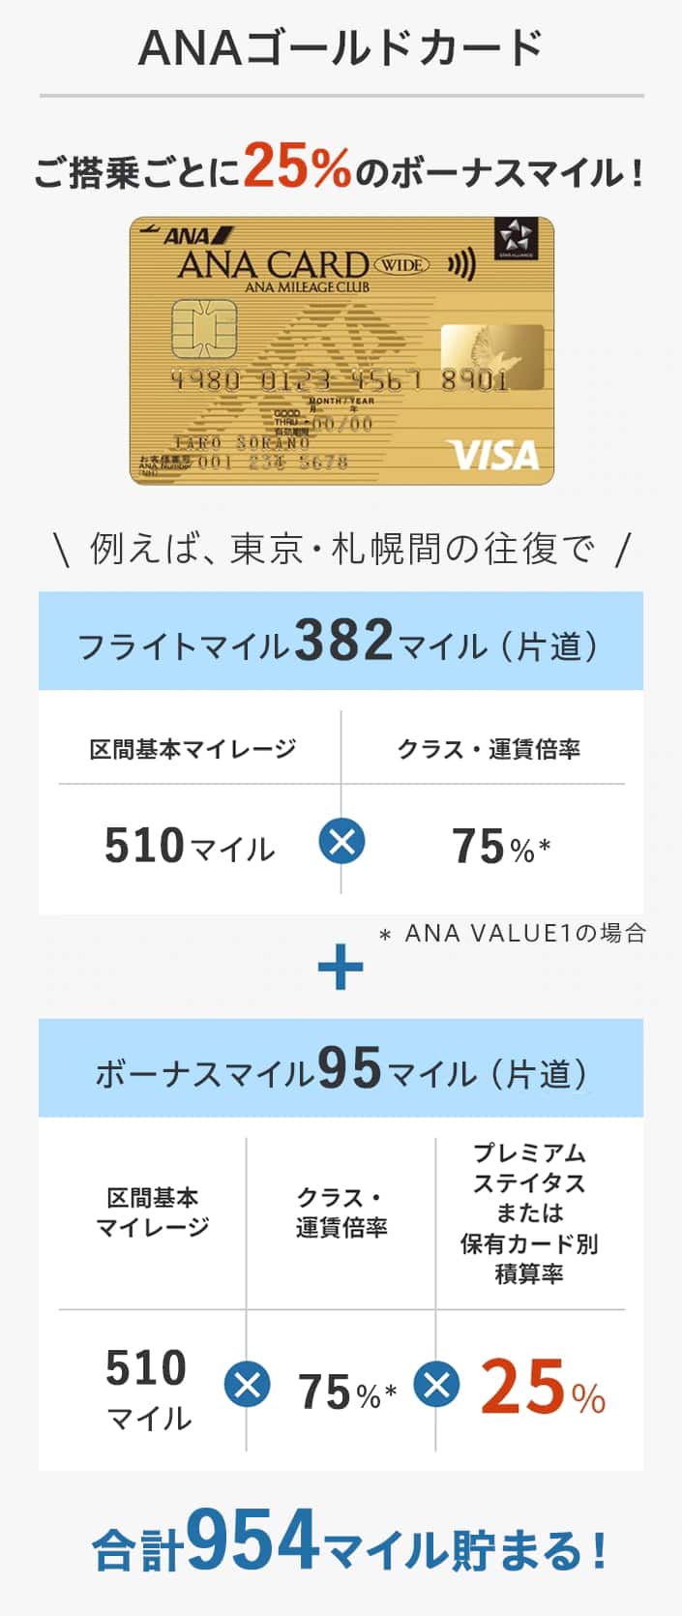Click the dove hologram on the card
Viewport: 682px width, 1616px height.
click(x=491, y=355)
